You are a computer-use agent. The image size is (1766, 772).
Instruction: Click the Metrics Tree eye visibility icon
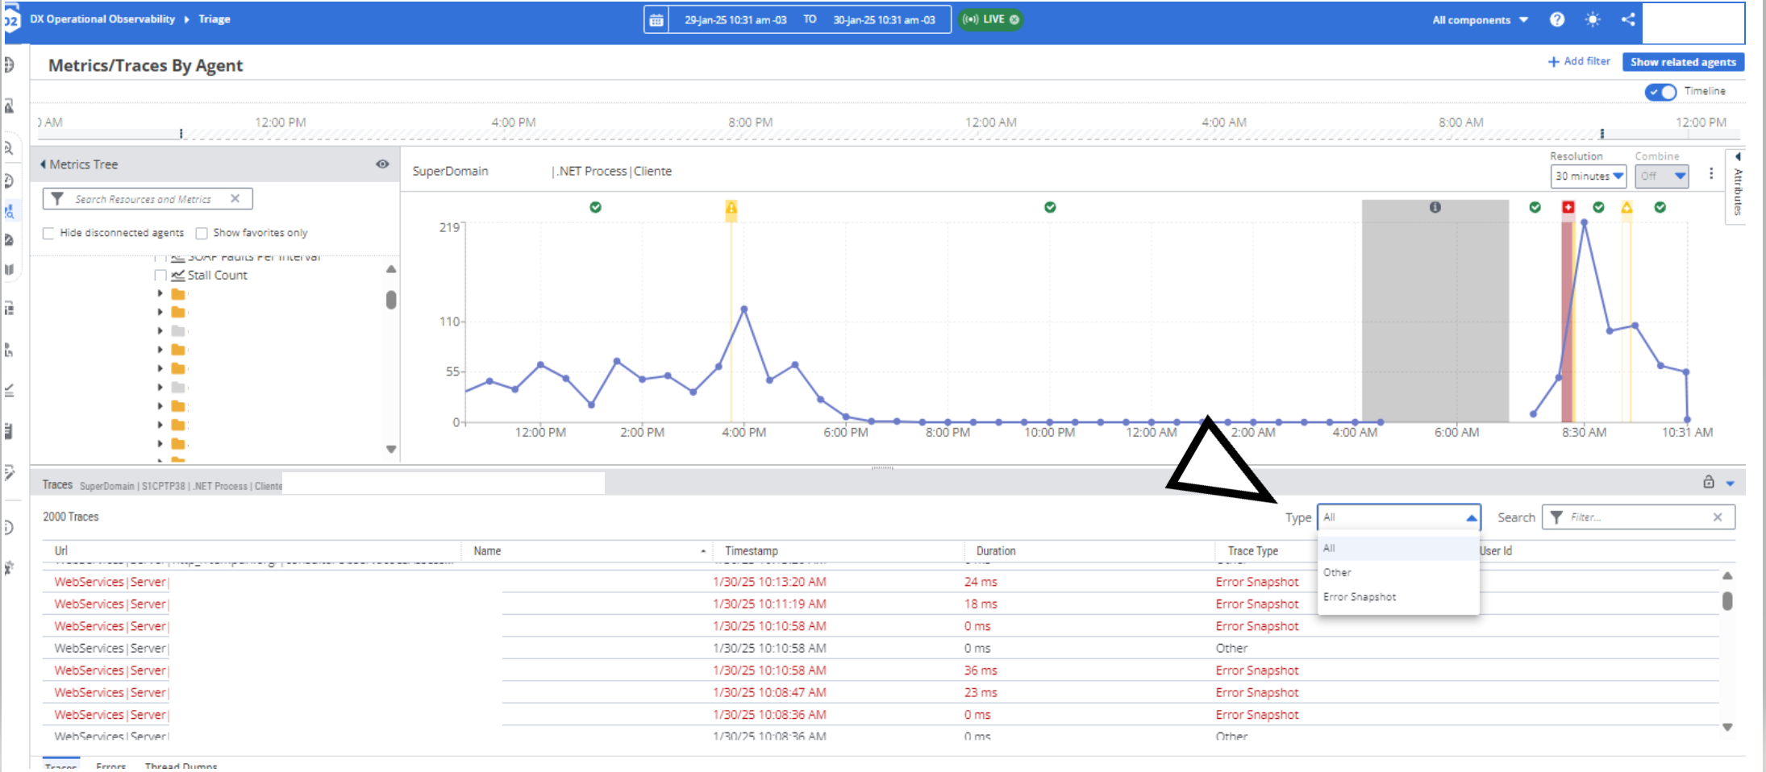pyautogui.click(x=382, y=164)
